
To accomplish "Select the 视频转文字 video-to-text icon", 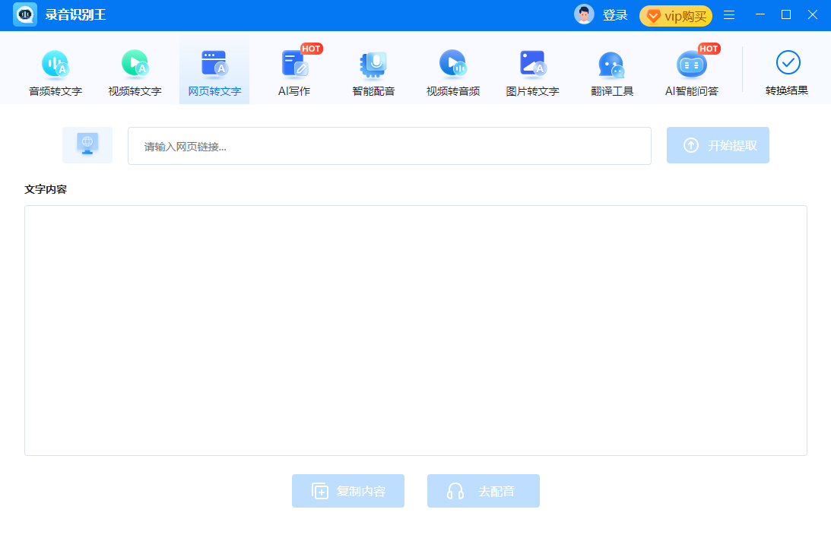I will coord(135,74).
